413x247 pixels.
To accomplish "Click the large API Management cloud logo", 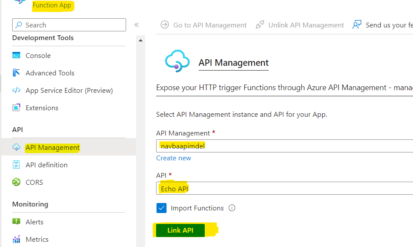I will (x=177, y=61).
